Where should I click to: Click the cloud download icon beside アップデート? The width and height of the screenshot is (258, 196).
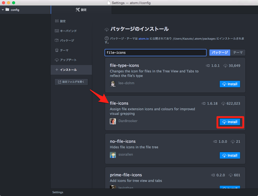coord(57,60)
